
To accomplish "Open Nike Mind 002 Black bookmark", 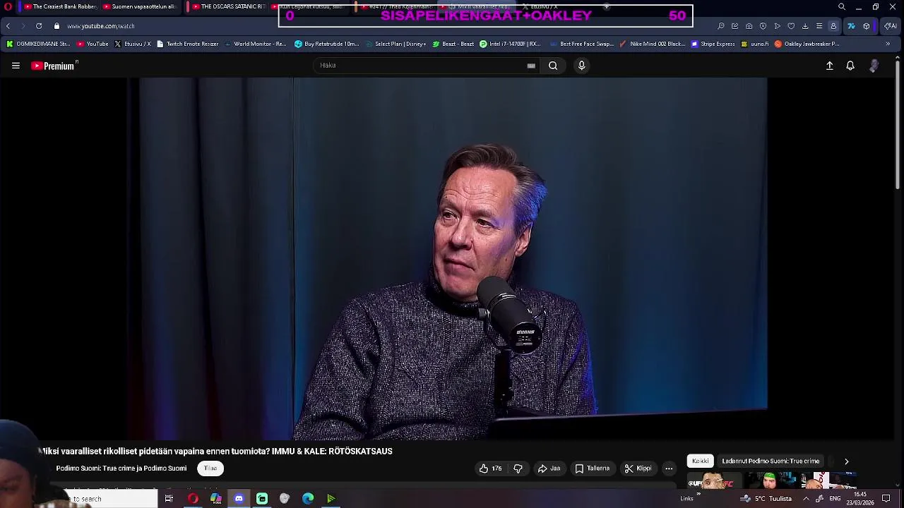I will 653,44.
